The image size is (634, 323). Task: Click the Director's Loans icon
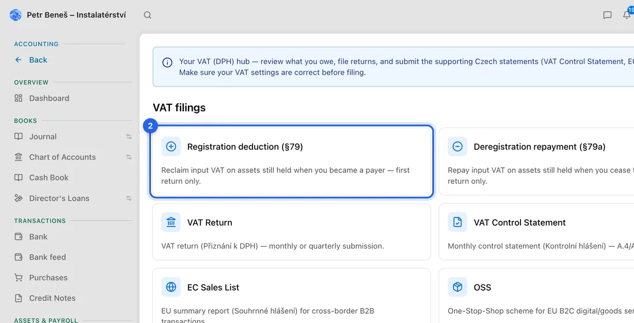18,198
